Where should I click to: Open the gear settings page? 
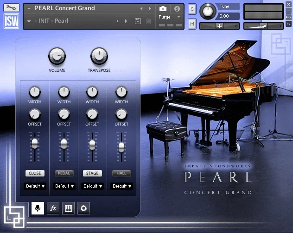pos(83,208)
